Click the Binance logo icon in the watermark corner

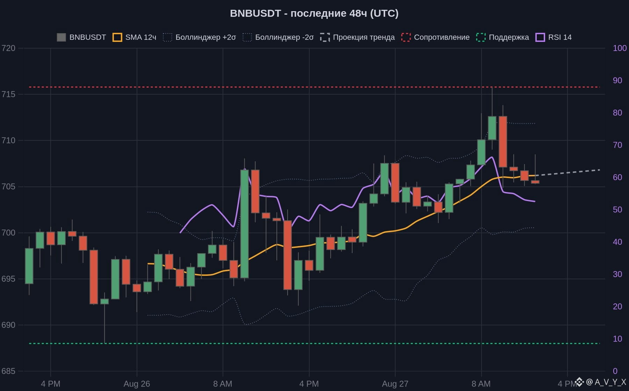pos(579,382)
